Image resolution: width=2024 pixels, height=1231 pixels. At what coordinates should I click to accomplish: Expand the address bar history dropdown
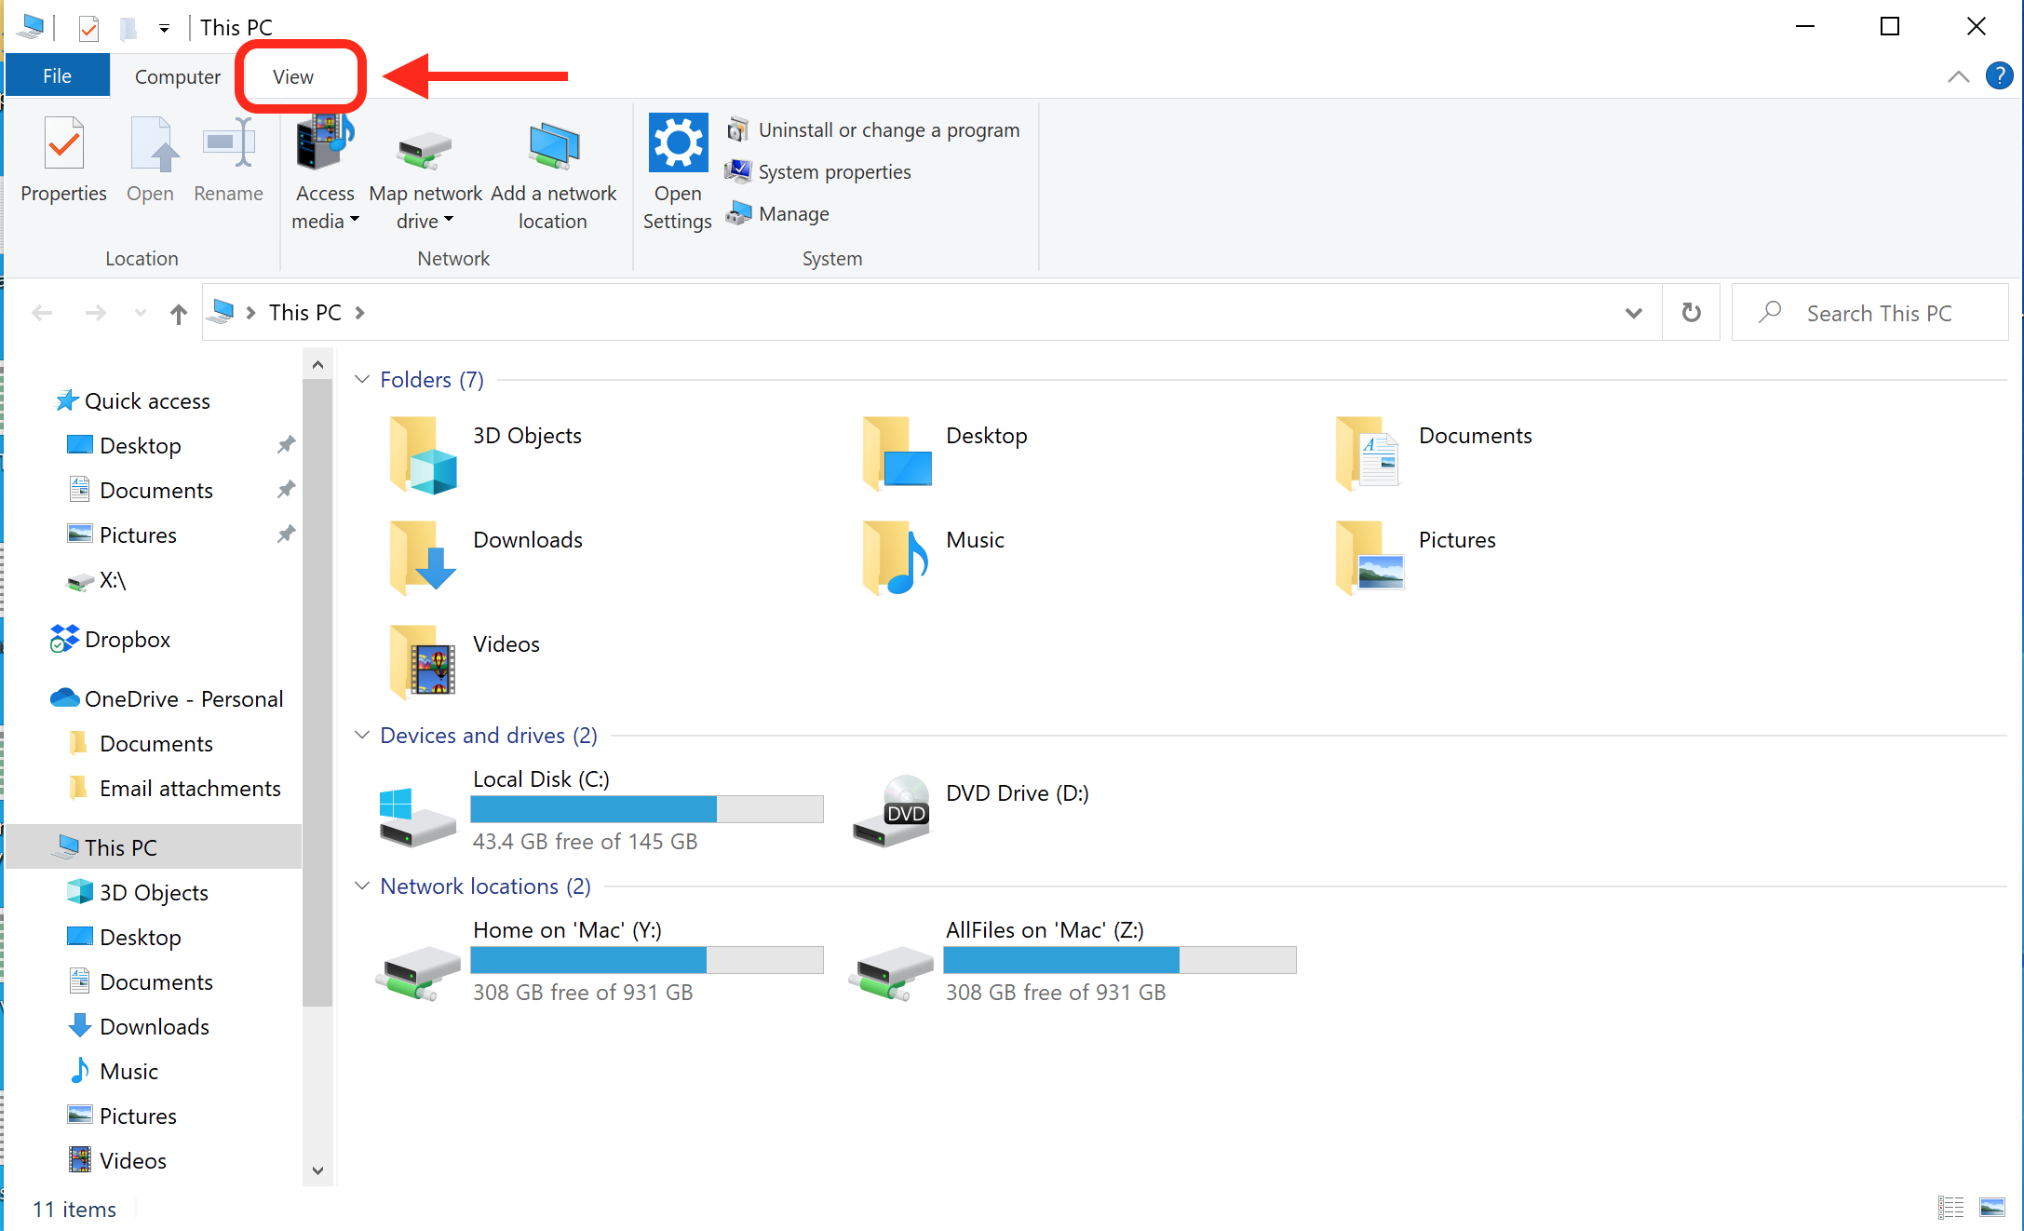click(x=1634, y=312)
